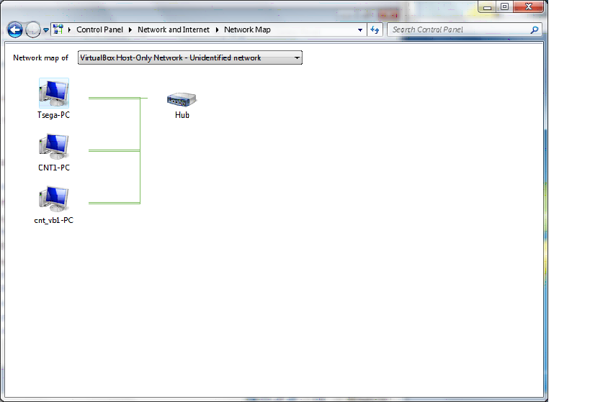Screen dimensions: 590x402
Task: Close the Network Map window
Action: (x=529, y=6)
